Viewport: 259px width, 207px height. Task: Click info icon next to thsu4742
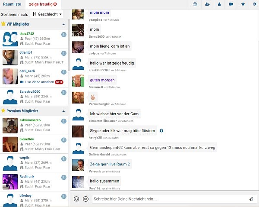coord(64,35)
